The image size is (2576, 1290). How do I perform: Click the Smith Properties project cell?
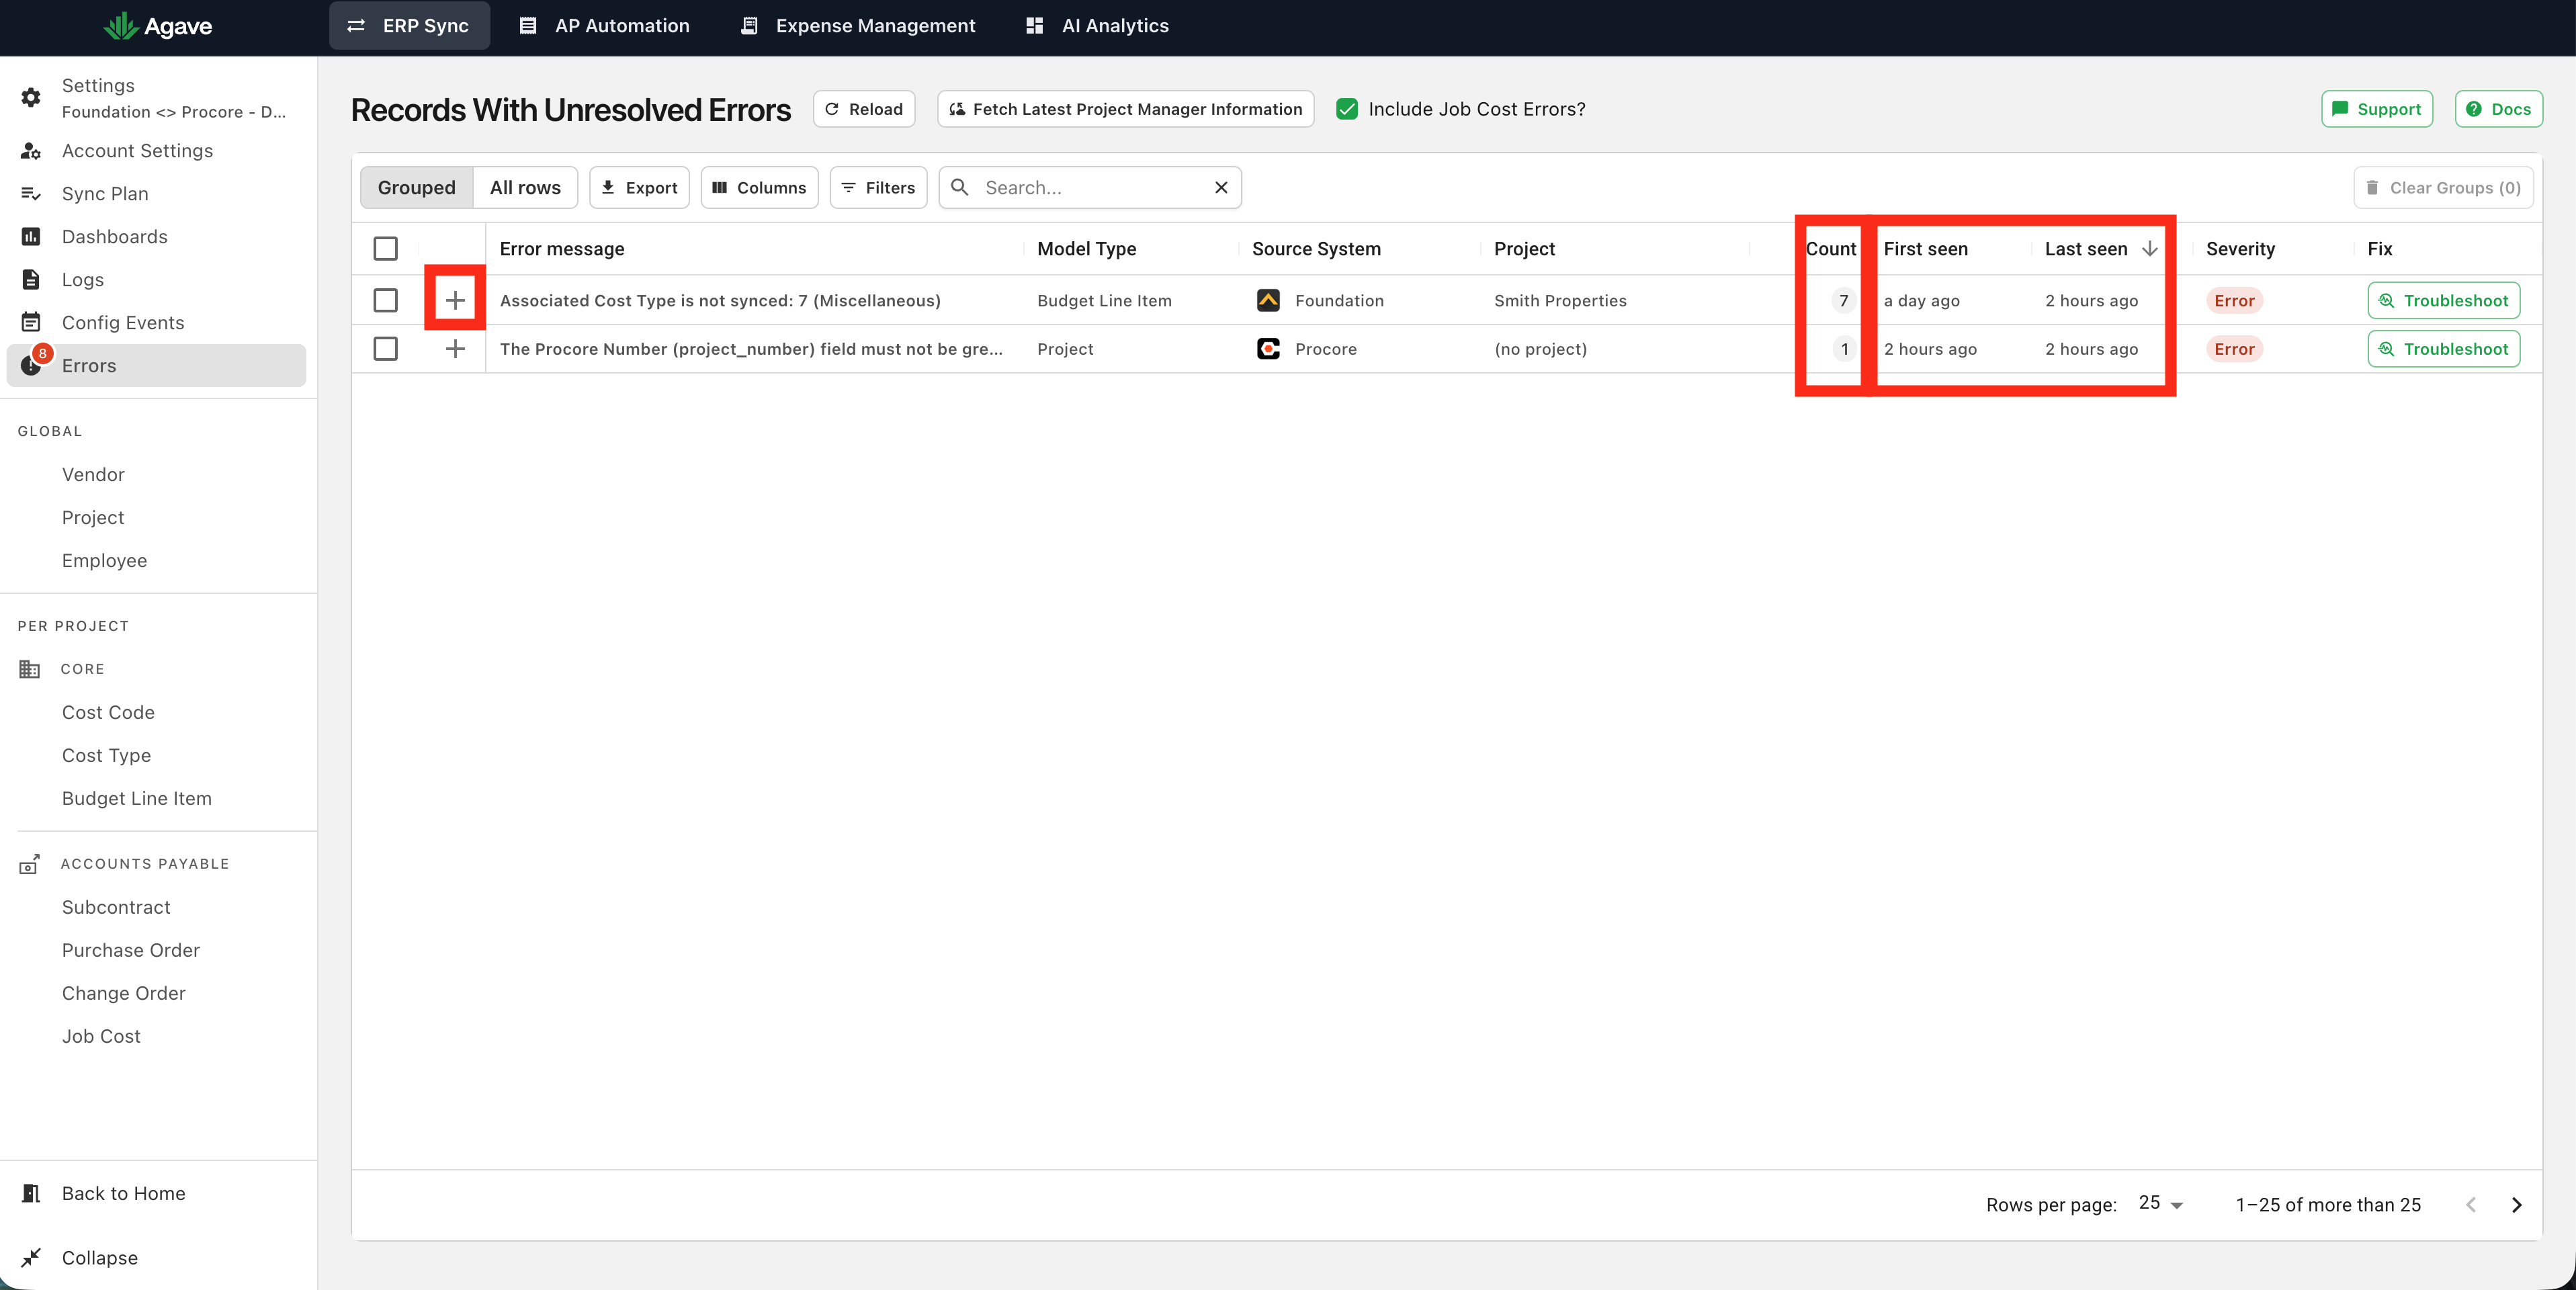click(1560, 300)
